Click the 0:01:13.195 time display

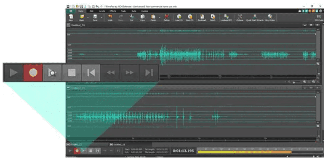pos(184,151)
